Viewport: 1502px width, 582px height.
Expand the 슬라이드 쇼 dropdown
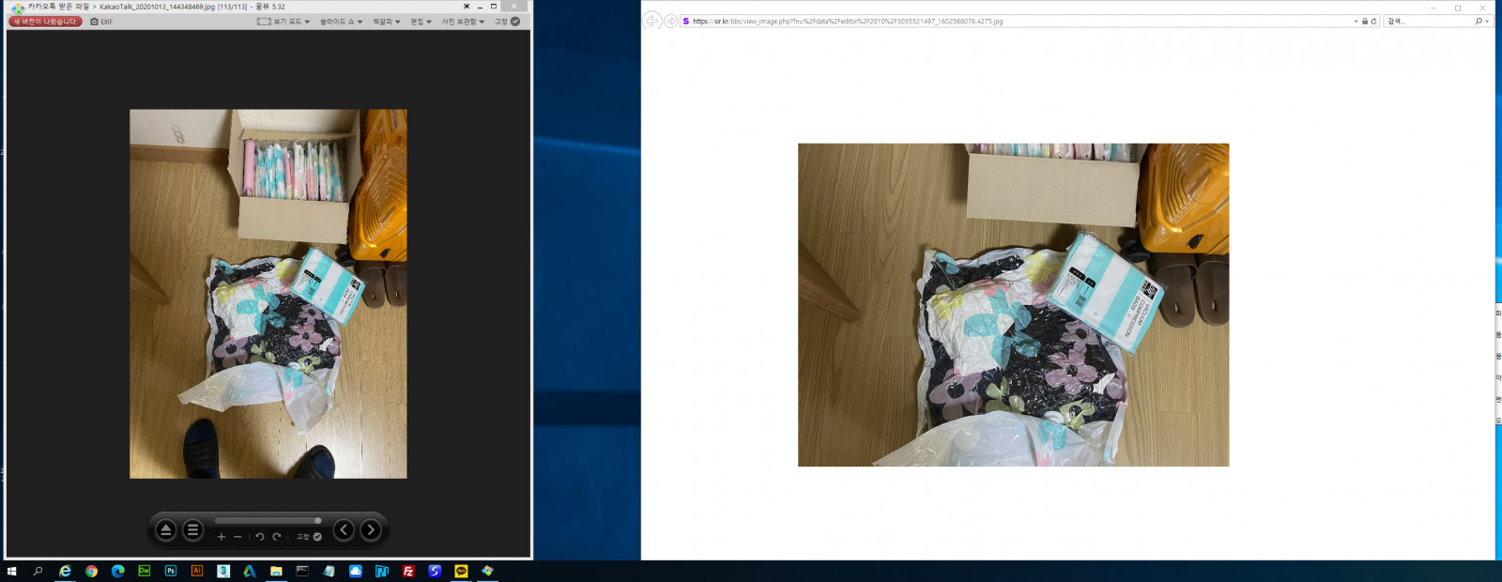pyautogui.click(x=341, y=22)
